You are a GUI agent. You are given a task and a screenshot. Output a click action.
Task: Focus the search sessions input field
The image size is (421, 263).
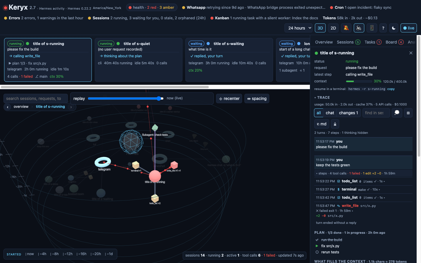click(x=35, y=98)
